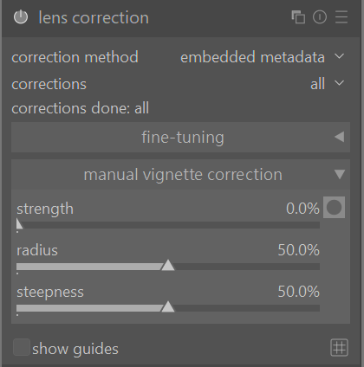Click the steepness slider handle

168,307
